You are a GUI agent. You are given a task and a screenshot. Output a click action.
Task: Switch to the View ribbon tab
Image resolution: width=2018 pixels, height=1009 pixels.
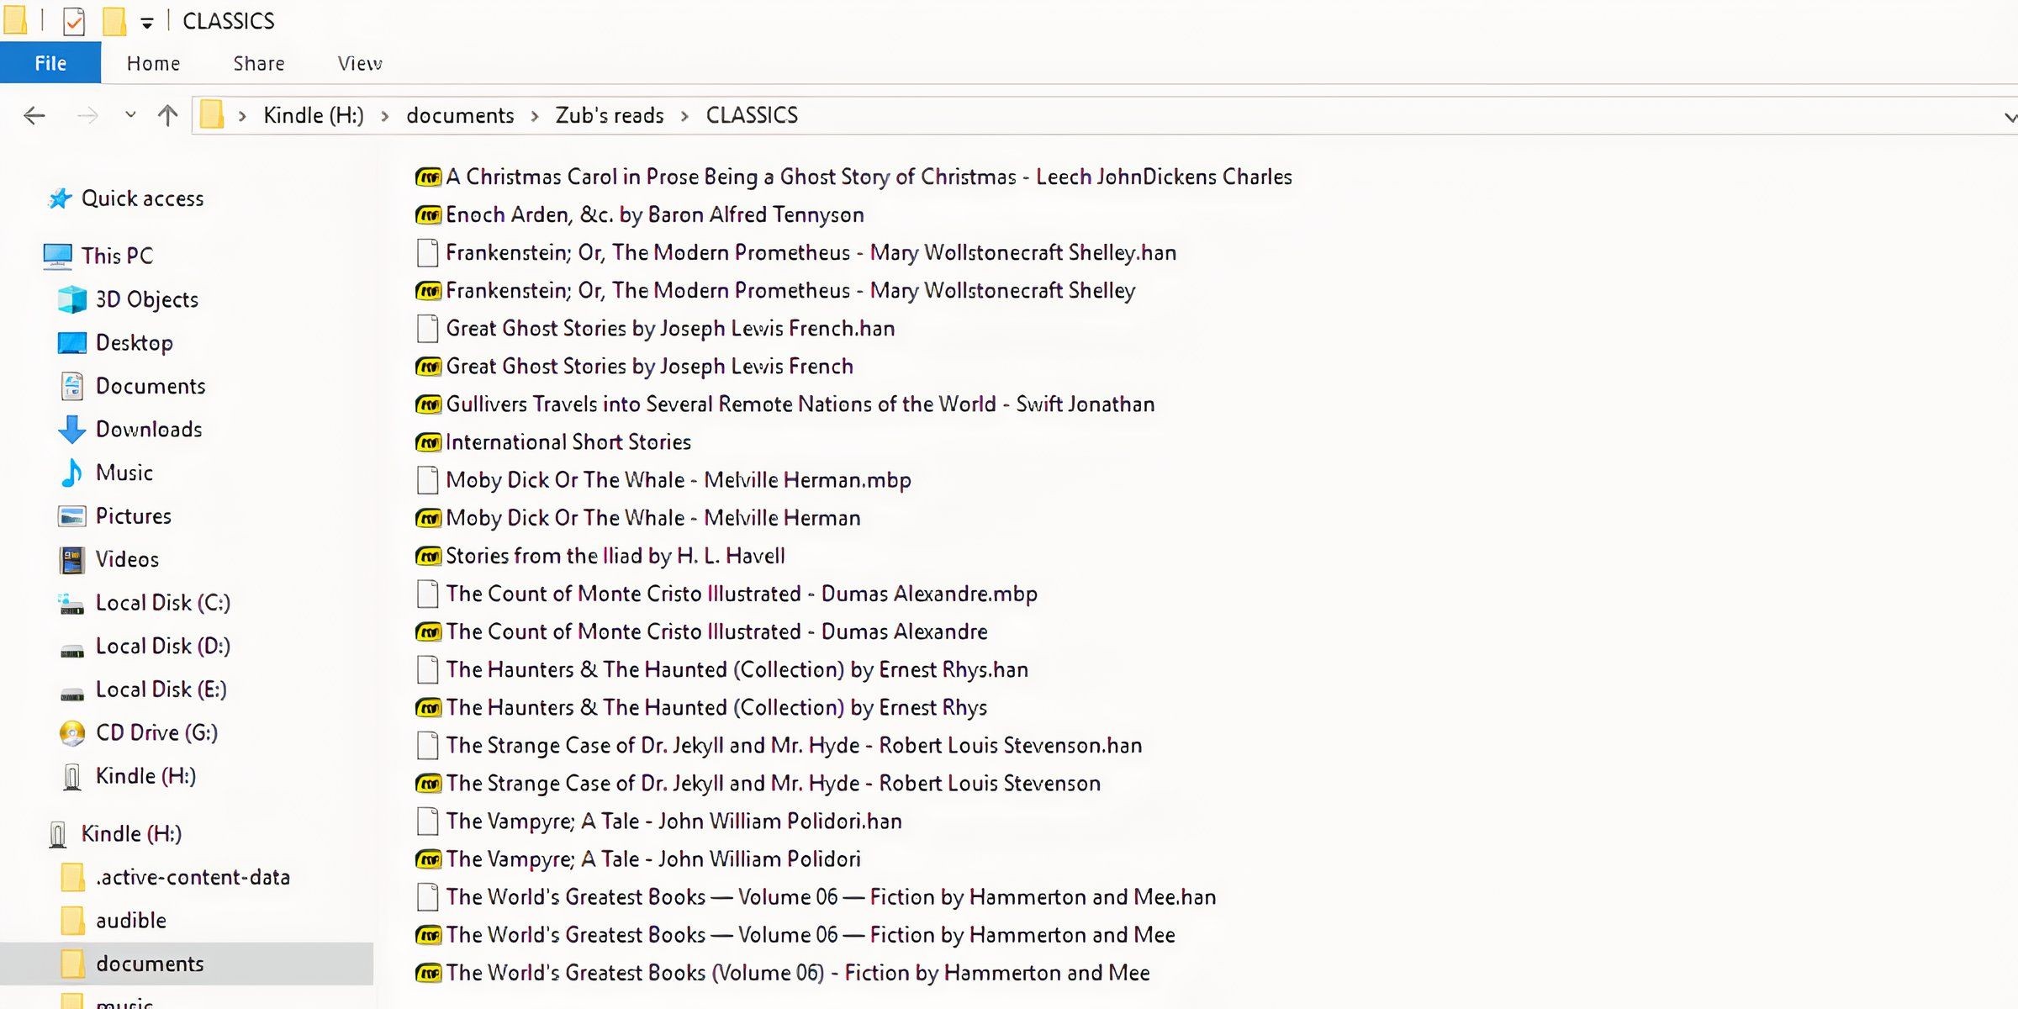tap(360, 64)
